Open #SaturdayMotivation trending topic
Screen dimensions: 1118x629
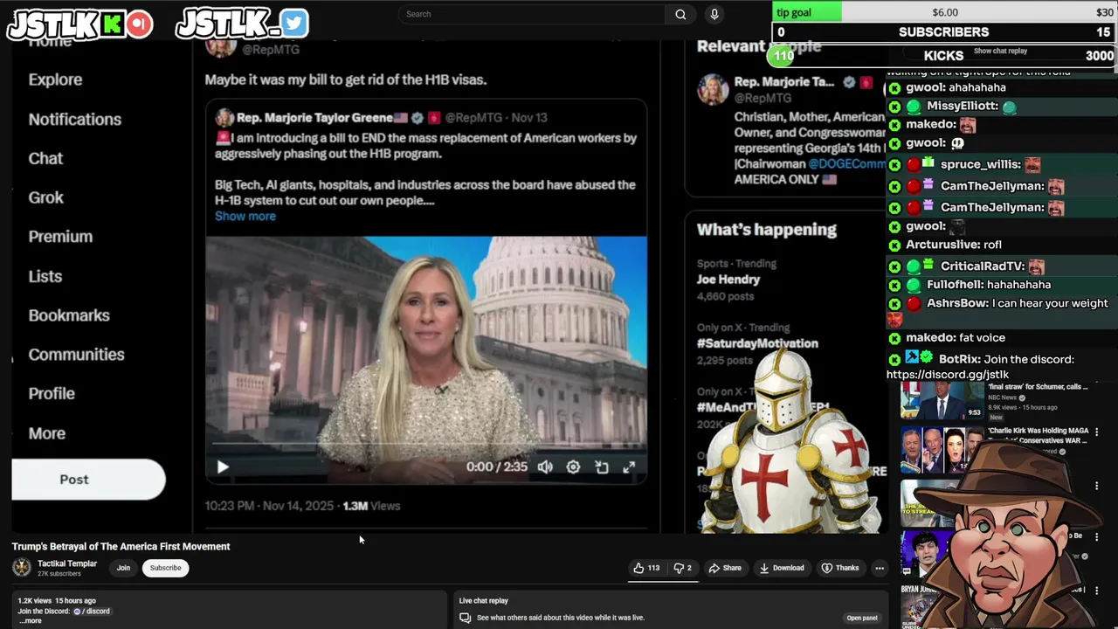757,343
